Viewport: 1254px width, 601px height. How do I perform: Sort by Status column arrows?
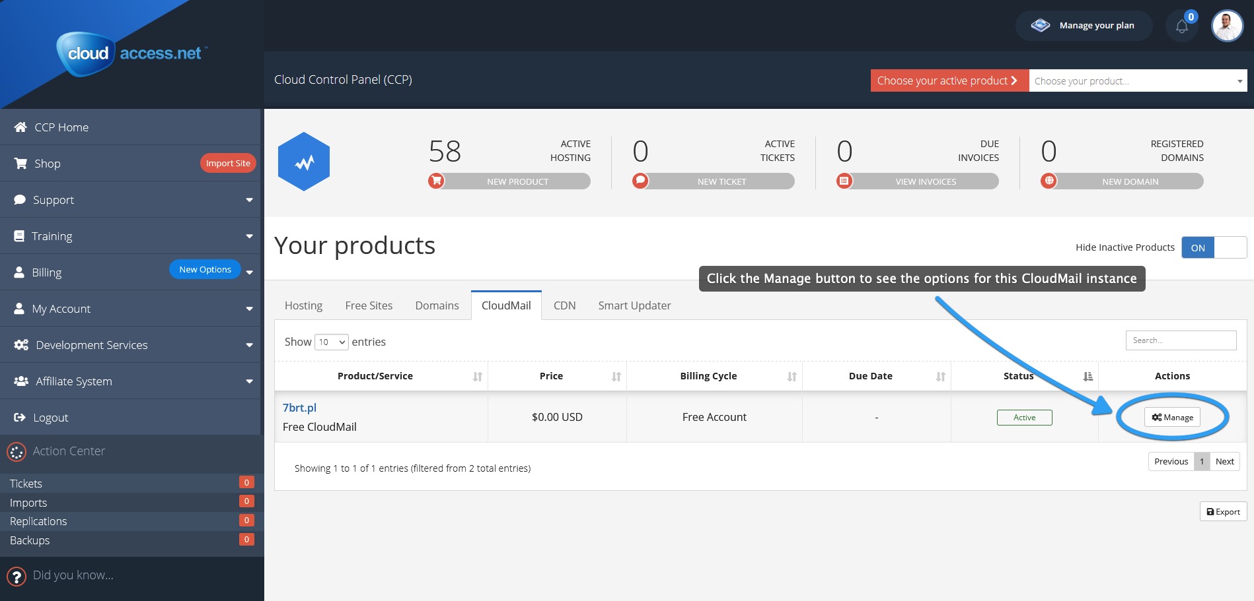click(1088, 377)
